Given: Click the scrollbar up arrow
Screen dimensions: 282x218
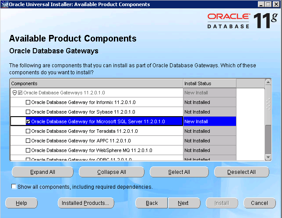Looking at the screenshot, I should (268, 82).
